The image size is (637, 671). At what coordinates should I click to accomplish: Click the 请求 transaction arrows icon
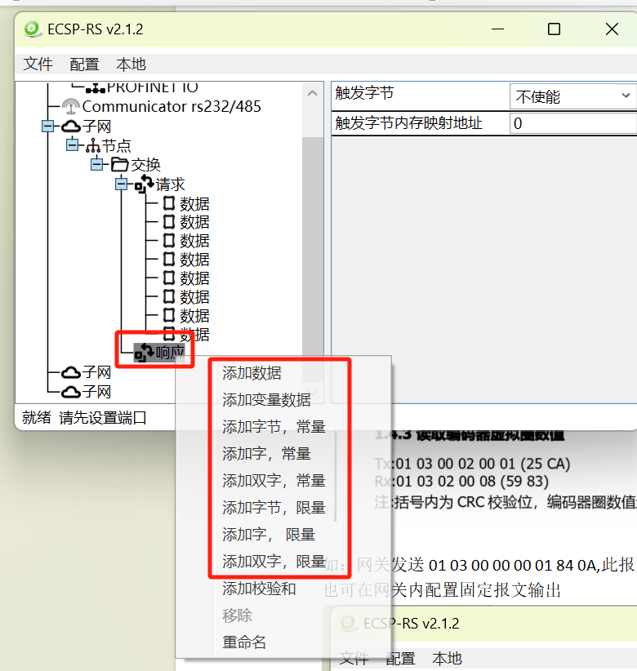point(145,184)
